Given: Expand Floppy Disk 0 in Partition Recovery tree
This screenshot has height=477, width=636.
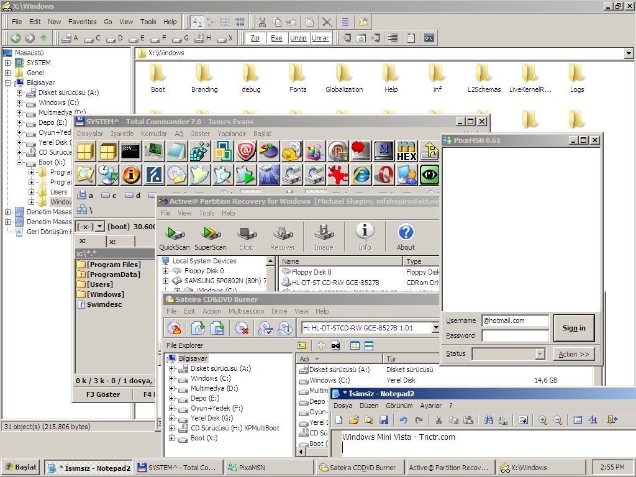Looking at the screenshot, I should pos(165,271).
